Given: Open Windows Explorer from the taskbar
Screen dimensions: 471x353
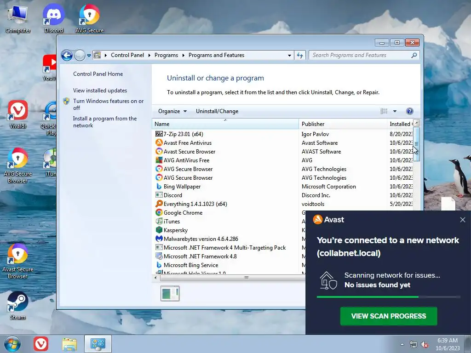Looking at the screenshot, I should 69,344.
